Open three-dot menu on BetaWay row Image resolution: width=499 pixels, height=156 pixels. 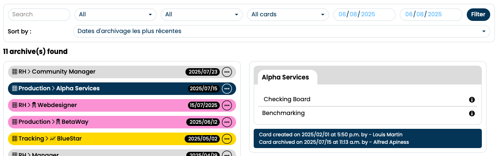tap(227, 122)
